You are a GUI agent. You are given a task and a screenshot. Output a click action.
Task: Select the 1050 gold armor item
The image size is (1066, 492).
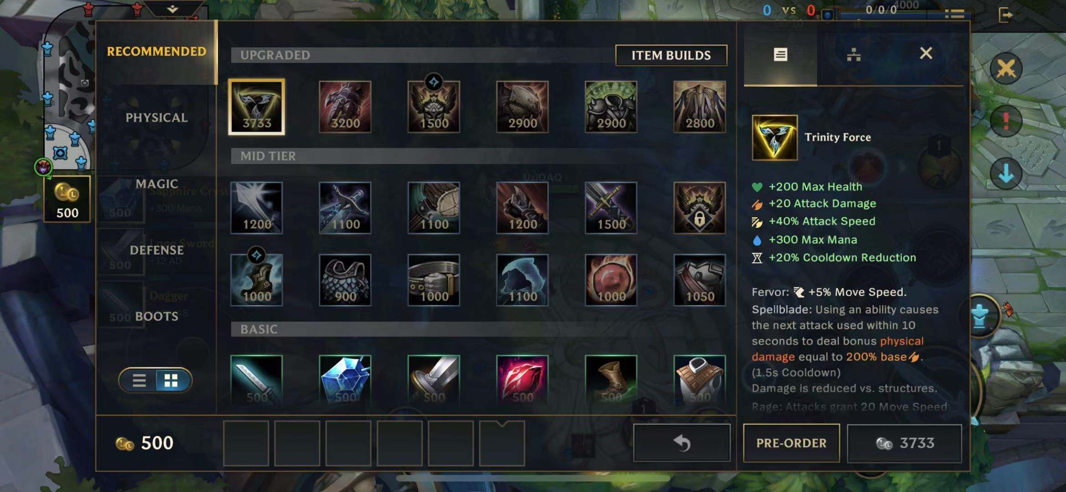click(700, 280)
